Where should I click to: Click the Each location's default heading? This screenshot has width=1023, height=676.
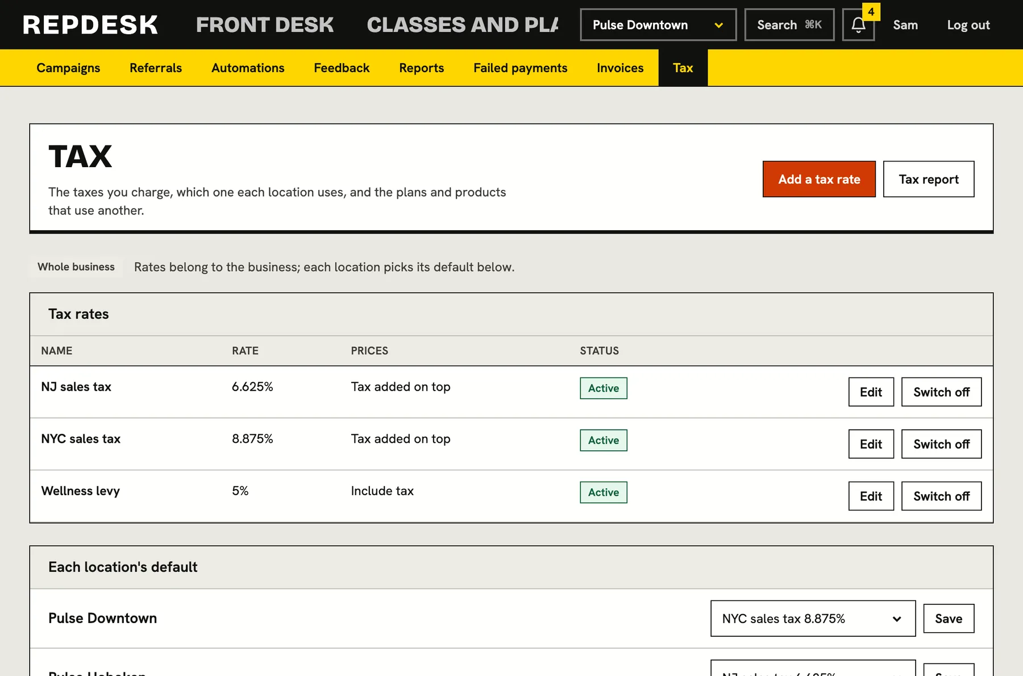point(123,567)
